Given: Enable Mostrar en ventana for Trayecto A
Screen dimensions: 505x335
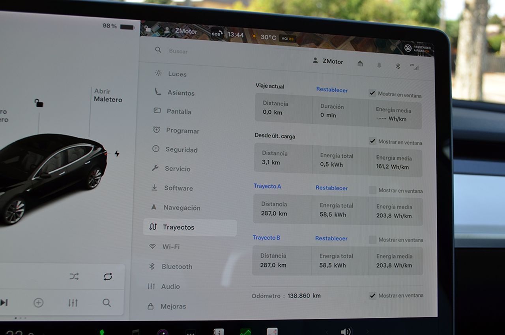Looking at the screenshot, I should (x=372, y=190).
